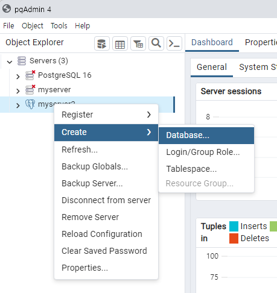Screen dimensions: 277x293
Task: Click Clear Saved Password entry
Action: (106, 251)
